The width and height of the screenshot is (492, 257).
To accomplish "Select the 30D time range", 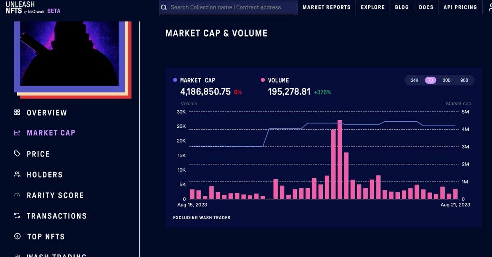I will tap(446, 80).
